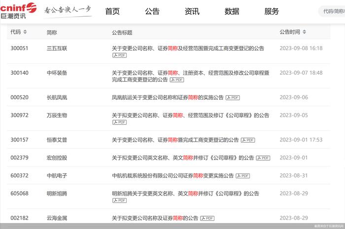Click stock code 300140
The image size is (345, 229).
(19, 73)
